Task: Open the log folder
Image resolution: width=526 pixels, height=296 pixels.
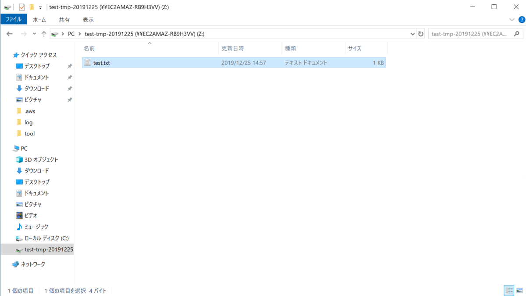Action: tap(28, 123)
